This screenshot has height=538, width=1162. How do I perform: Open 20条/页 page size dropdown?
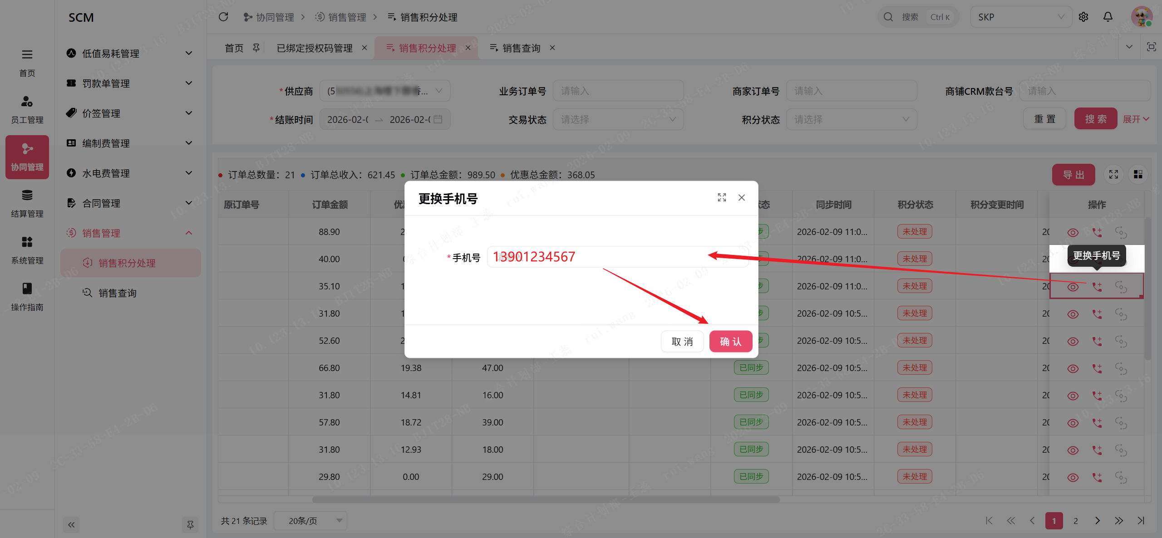[311, 521]
